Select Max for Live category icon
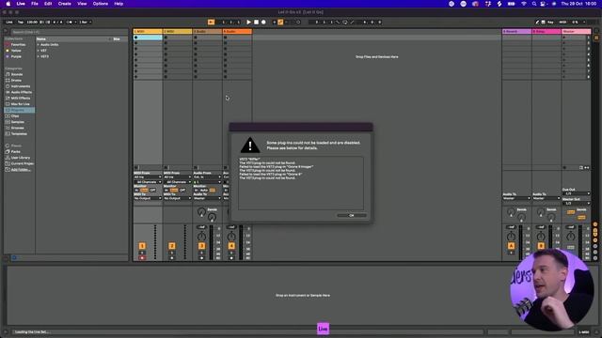Screen dimensions: 602x338 [x=8, y=104]
